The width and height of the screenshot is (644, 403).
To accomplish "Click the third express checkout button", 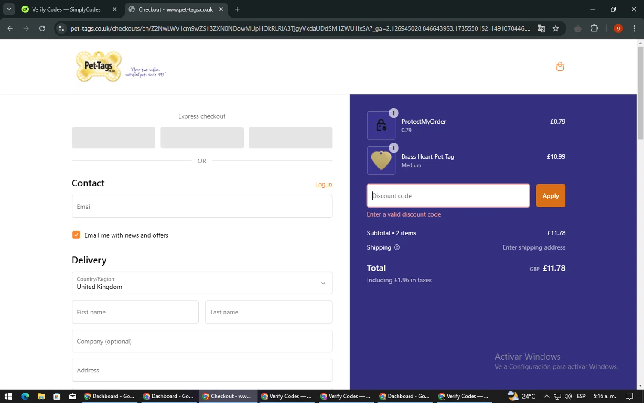I will click(x=291, y=137).
